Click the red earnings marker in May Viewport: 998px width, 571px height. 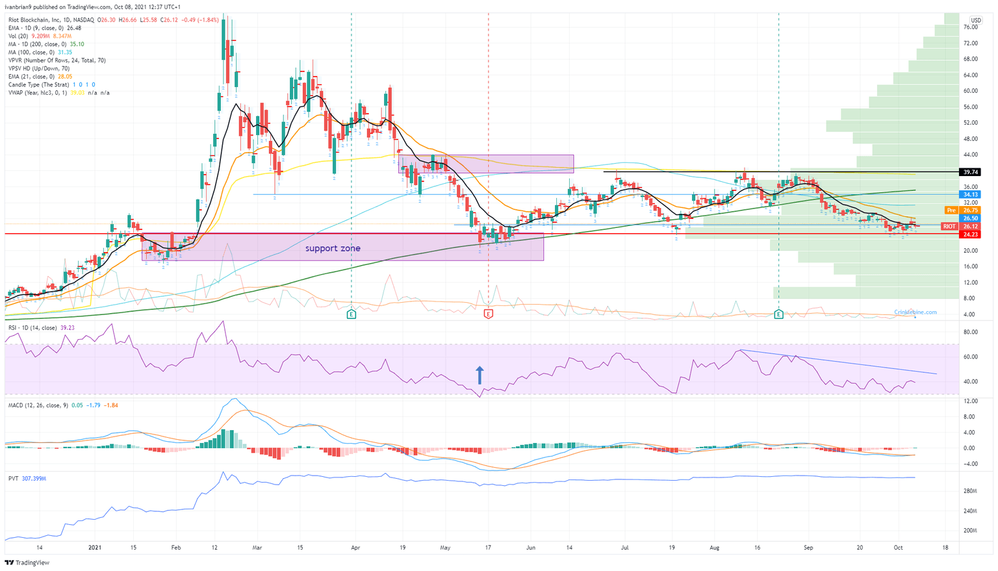click(x=489, y=314)
